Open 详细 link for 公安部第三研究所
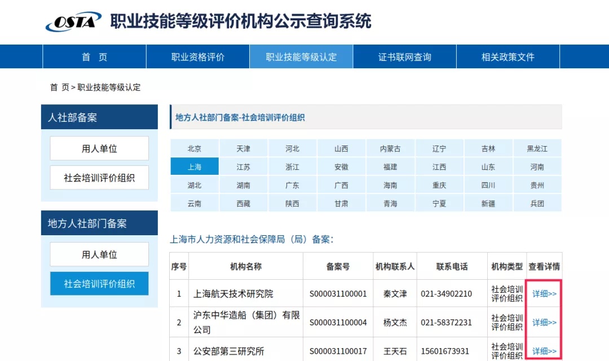The height and width of the screenshot is (361, 609). (544, 351)
